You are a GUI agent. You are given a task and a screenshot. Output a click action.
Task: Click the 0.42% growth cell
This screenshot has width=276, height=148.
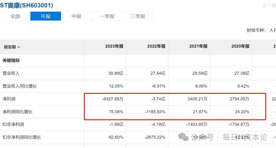tap(243, 86)
